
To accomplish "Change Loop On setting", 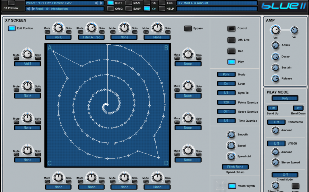I will coord(226,84).
